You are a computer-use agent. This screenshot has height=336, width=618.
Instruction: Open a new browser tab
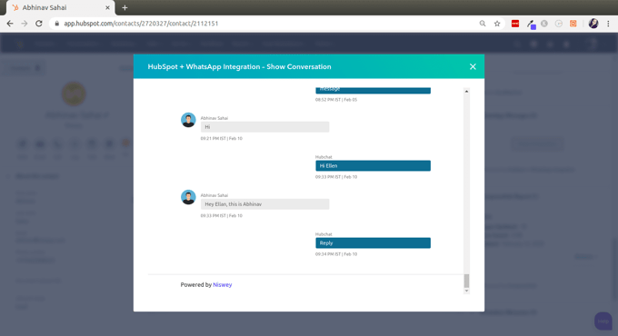coord(125,7)
